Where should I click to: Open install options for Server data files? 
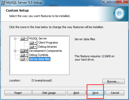(x=24, y=59)
